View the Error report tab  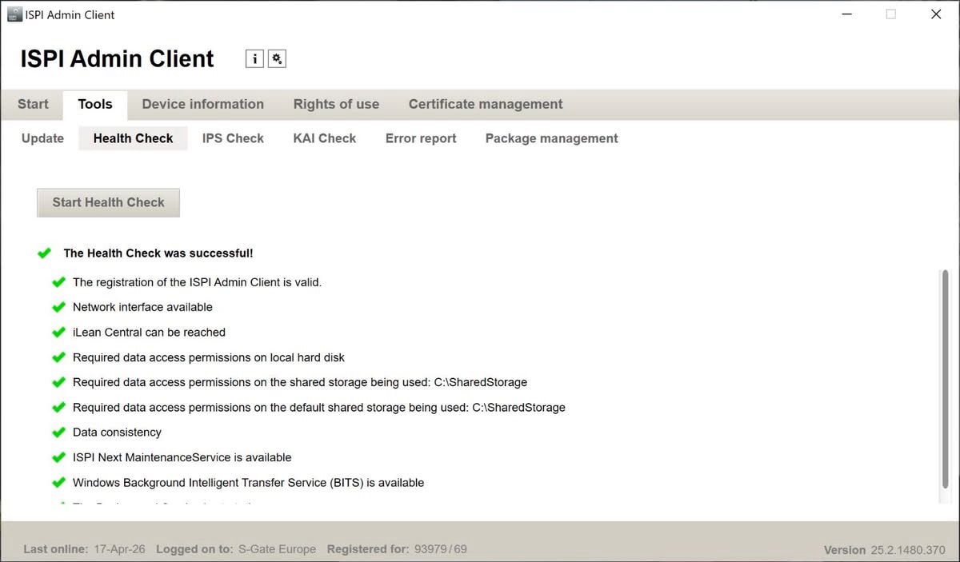(x=420, y=138)
